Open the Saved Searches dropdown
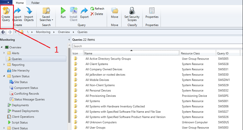Viewport: 243px width, 130px height. [46, 14]
